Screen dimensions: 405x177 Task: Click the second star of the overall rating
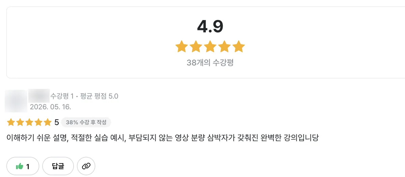pos(196,47)
